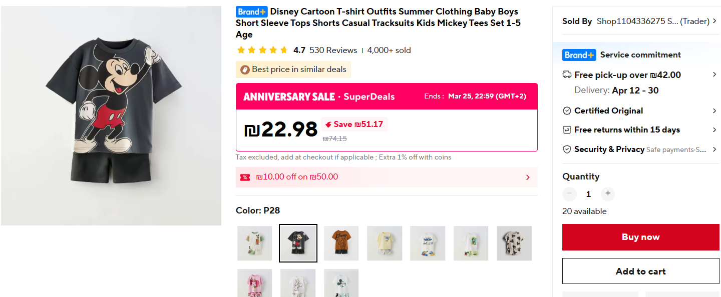Viewport: 721px width, 297px height.
Task: Click the delivery truck icon
Action: [x=567, y=75]
